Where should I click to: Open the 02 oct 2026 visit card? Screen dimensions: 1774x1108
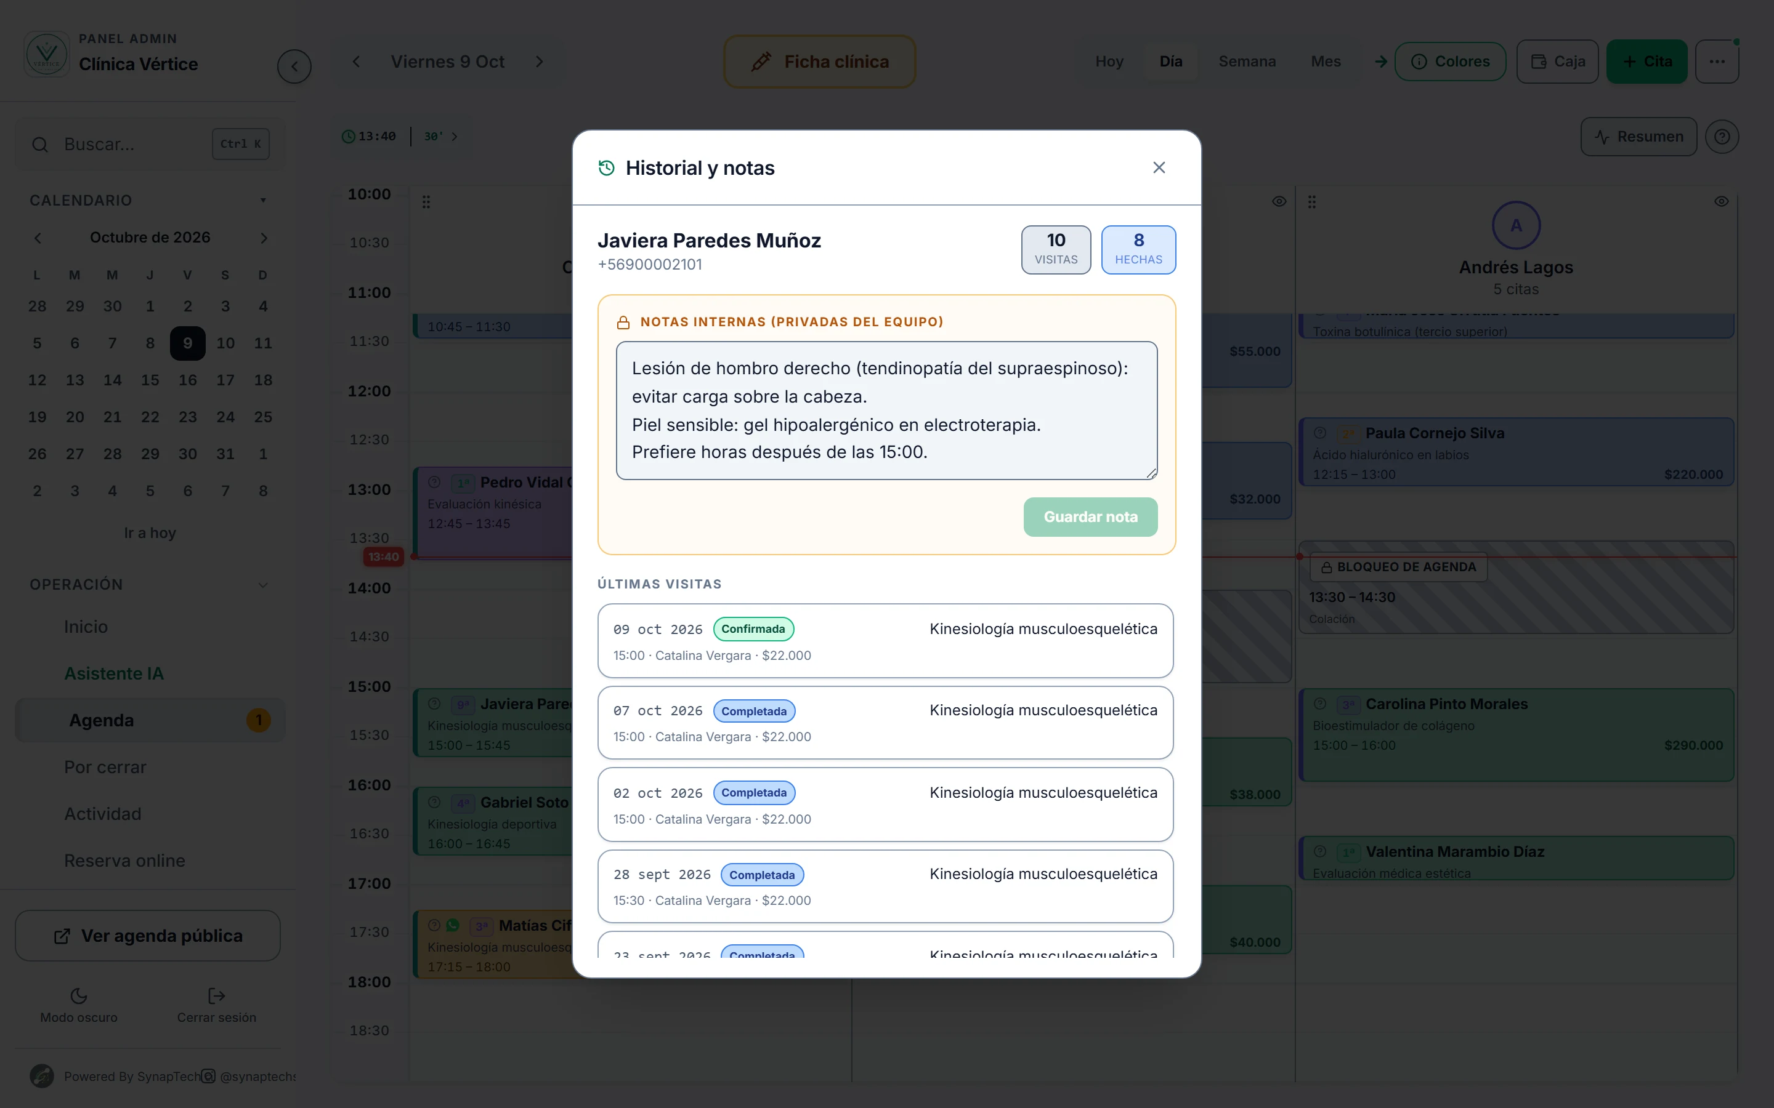pyautogui.click(x=885, y=805)
